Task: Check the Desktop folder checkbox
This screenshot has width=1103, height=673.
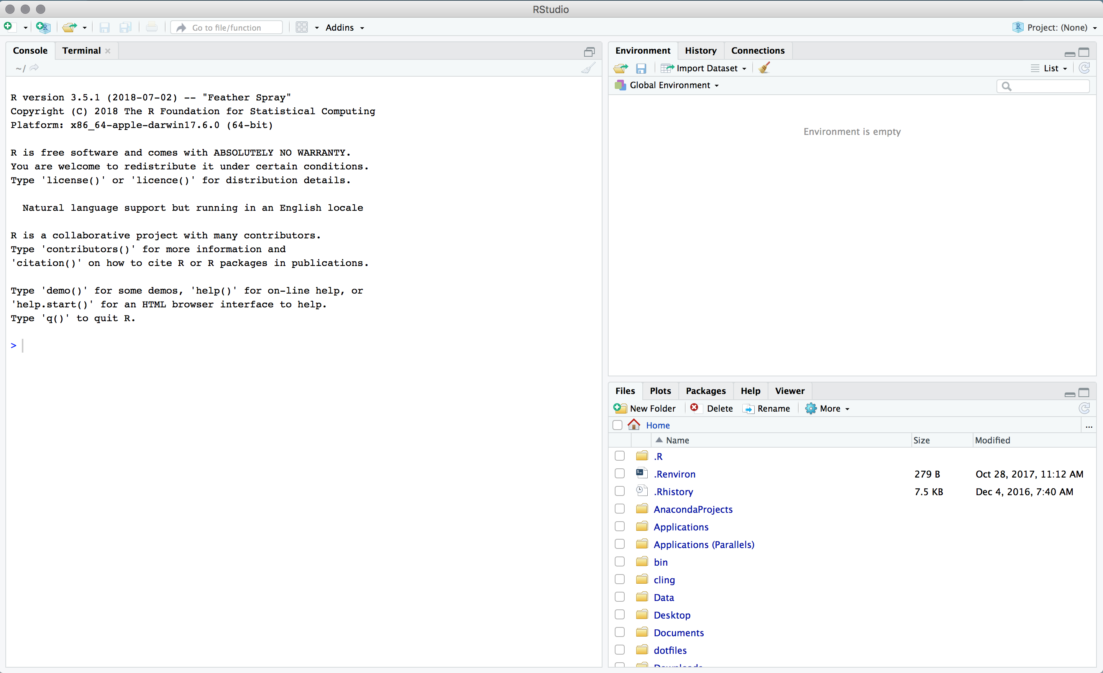Action: 620,614
